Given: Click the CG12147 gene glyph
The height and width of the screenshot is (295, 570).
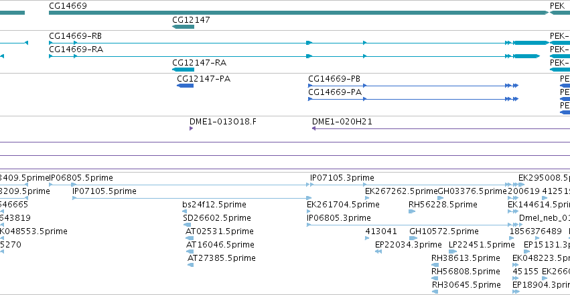Looking at the screenshot, I should pyautogui.click(x=183, y=27).
